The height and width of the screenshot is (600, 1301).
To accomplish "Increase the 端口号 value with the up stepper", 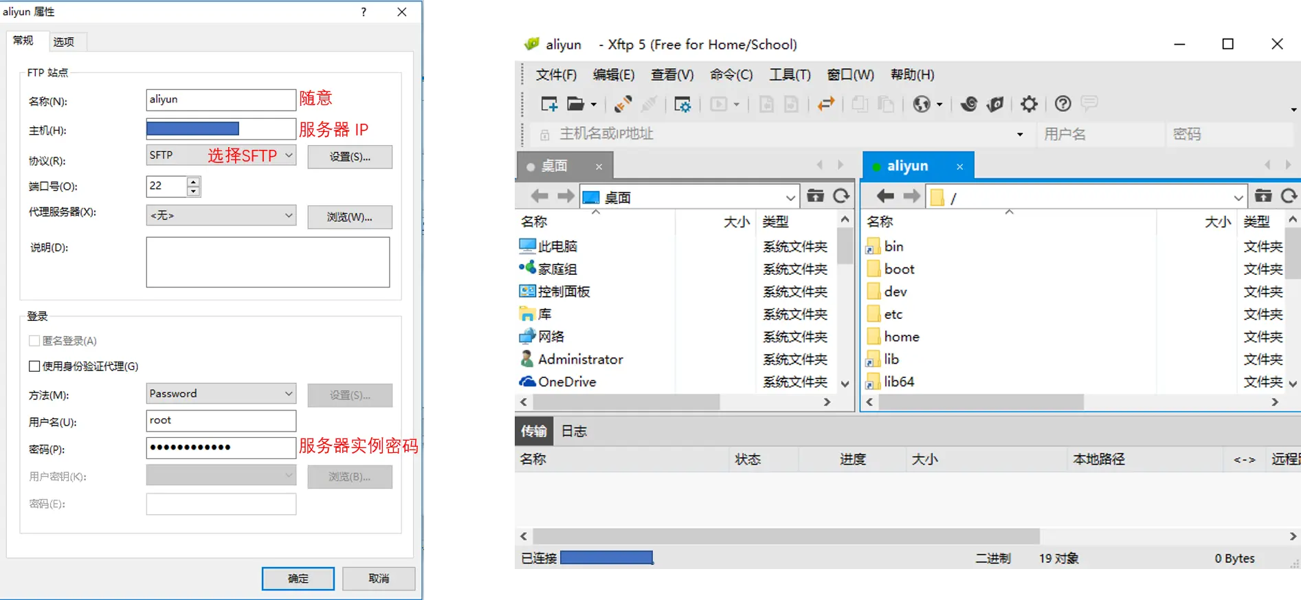I will click(x=193, y=181).
